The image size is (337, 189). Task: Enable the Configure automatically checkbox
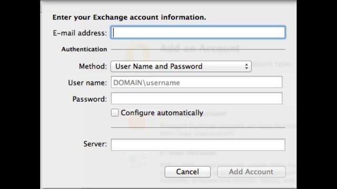point(115,112)
